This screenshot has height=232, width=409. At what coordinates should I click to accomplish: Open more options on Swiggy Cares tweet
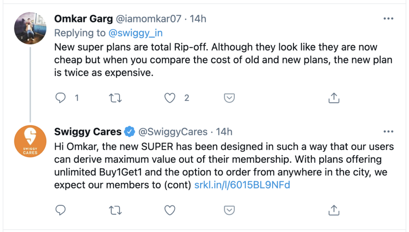click(388, 131)
